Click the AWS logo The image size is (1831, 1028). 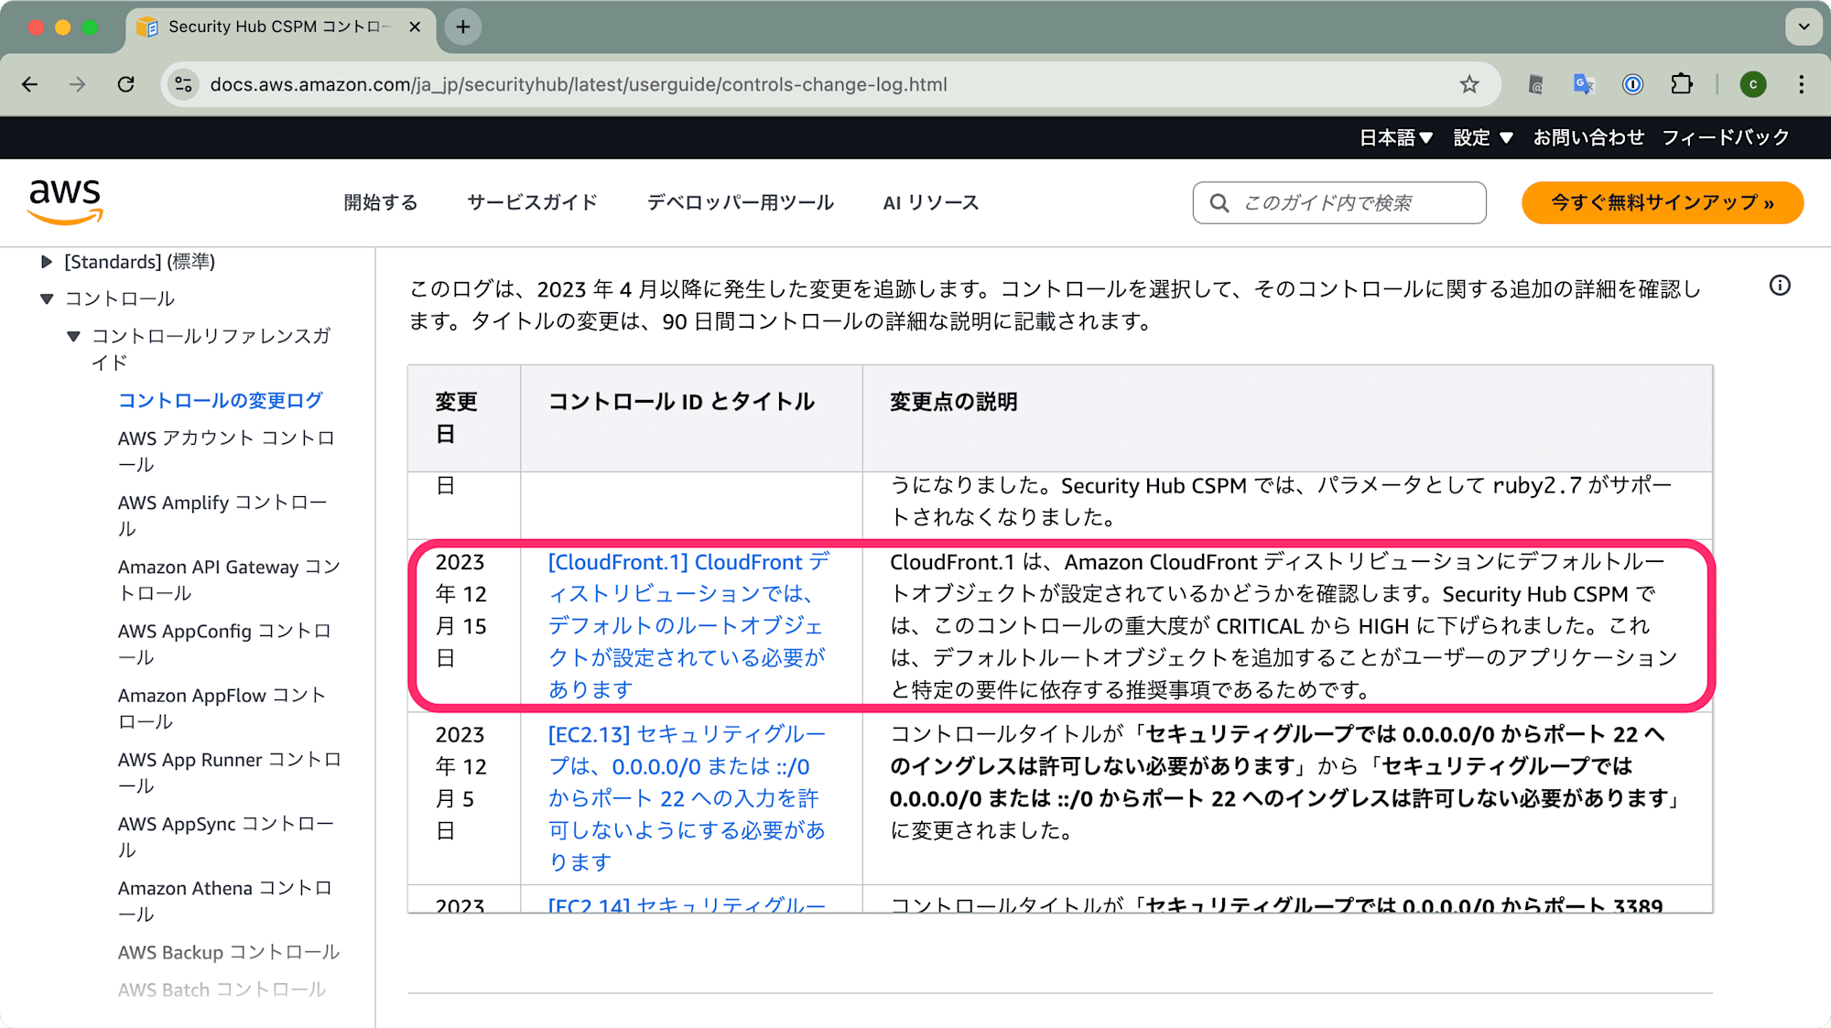pos(65,201)
